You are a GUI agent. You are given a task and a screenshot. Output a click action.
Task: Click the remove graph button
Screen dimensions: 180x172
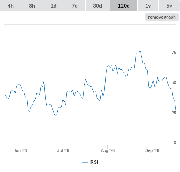pyautogui.click(x=162, y=17)
